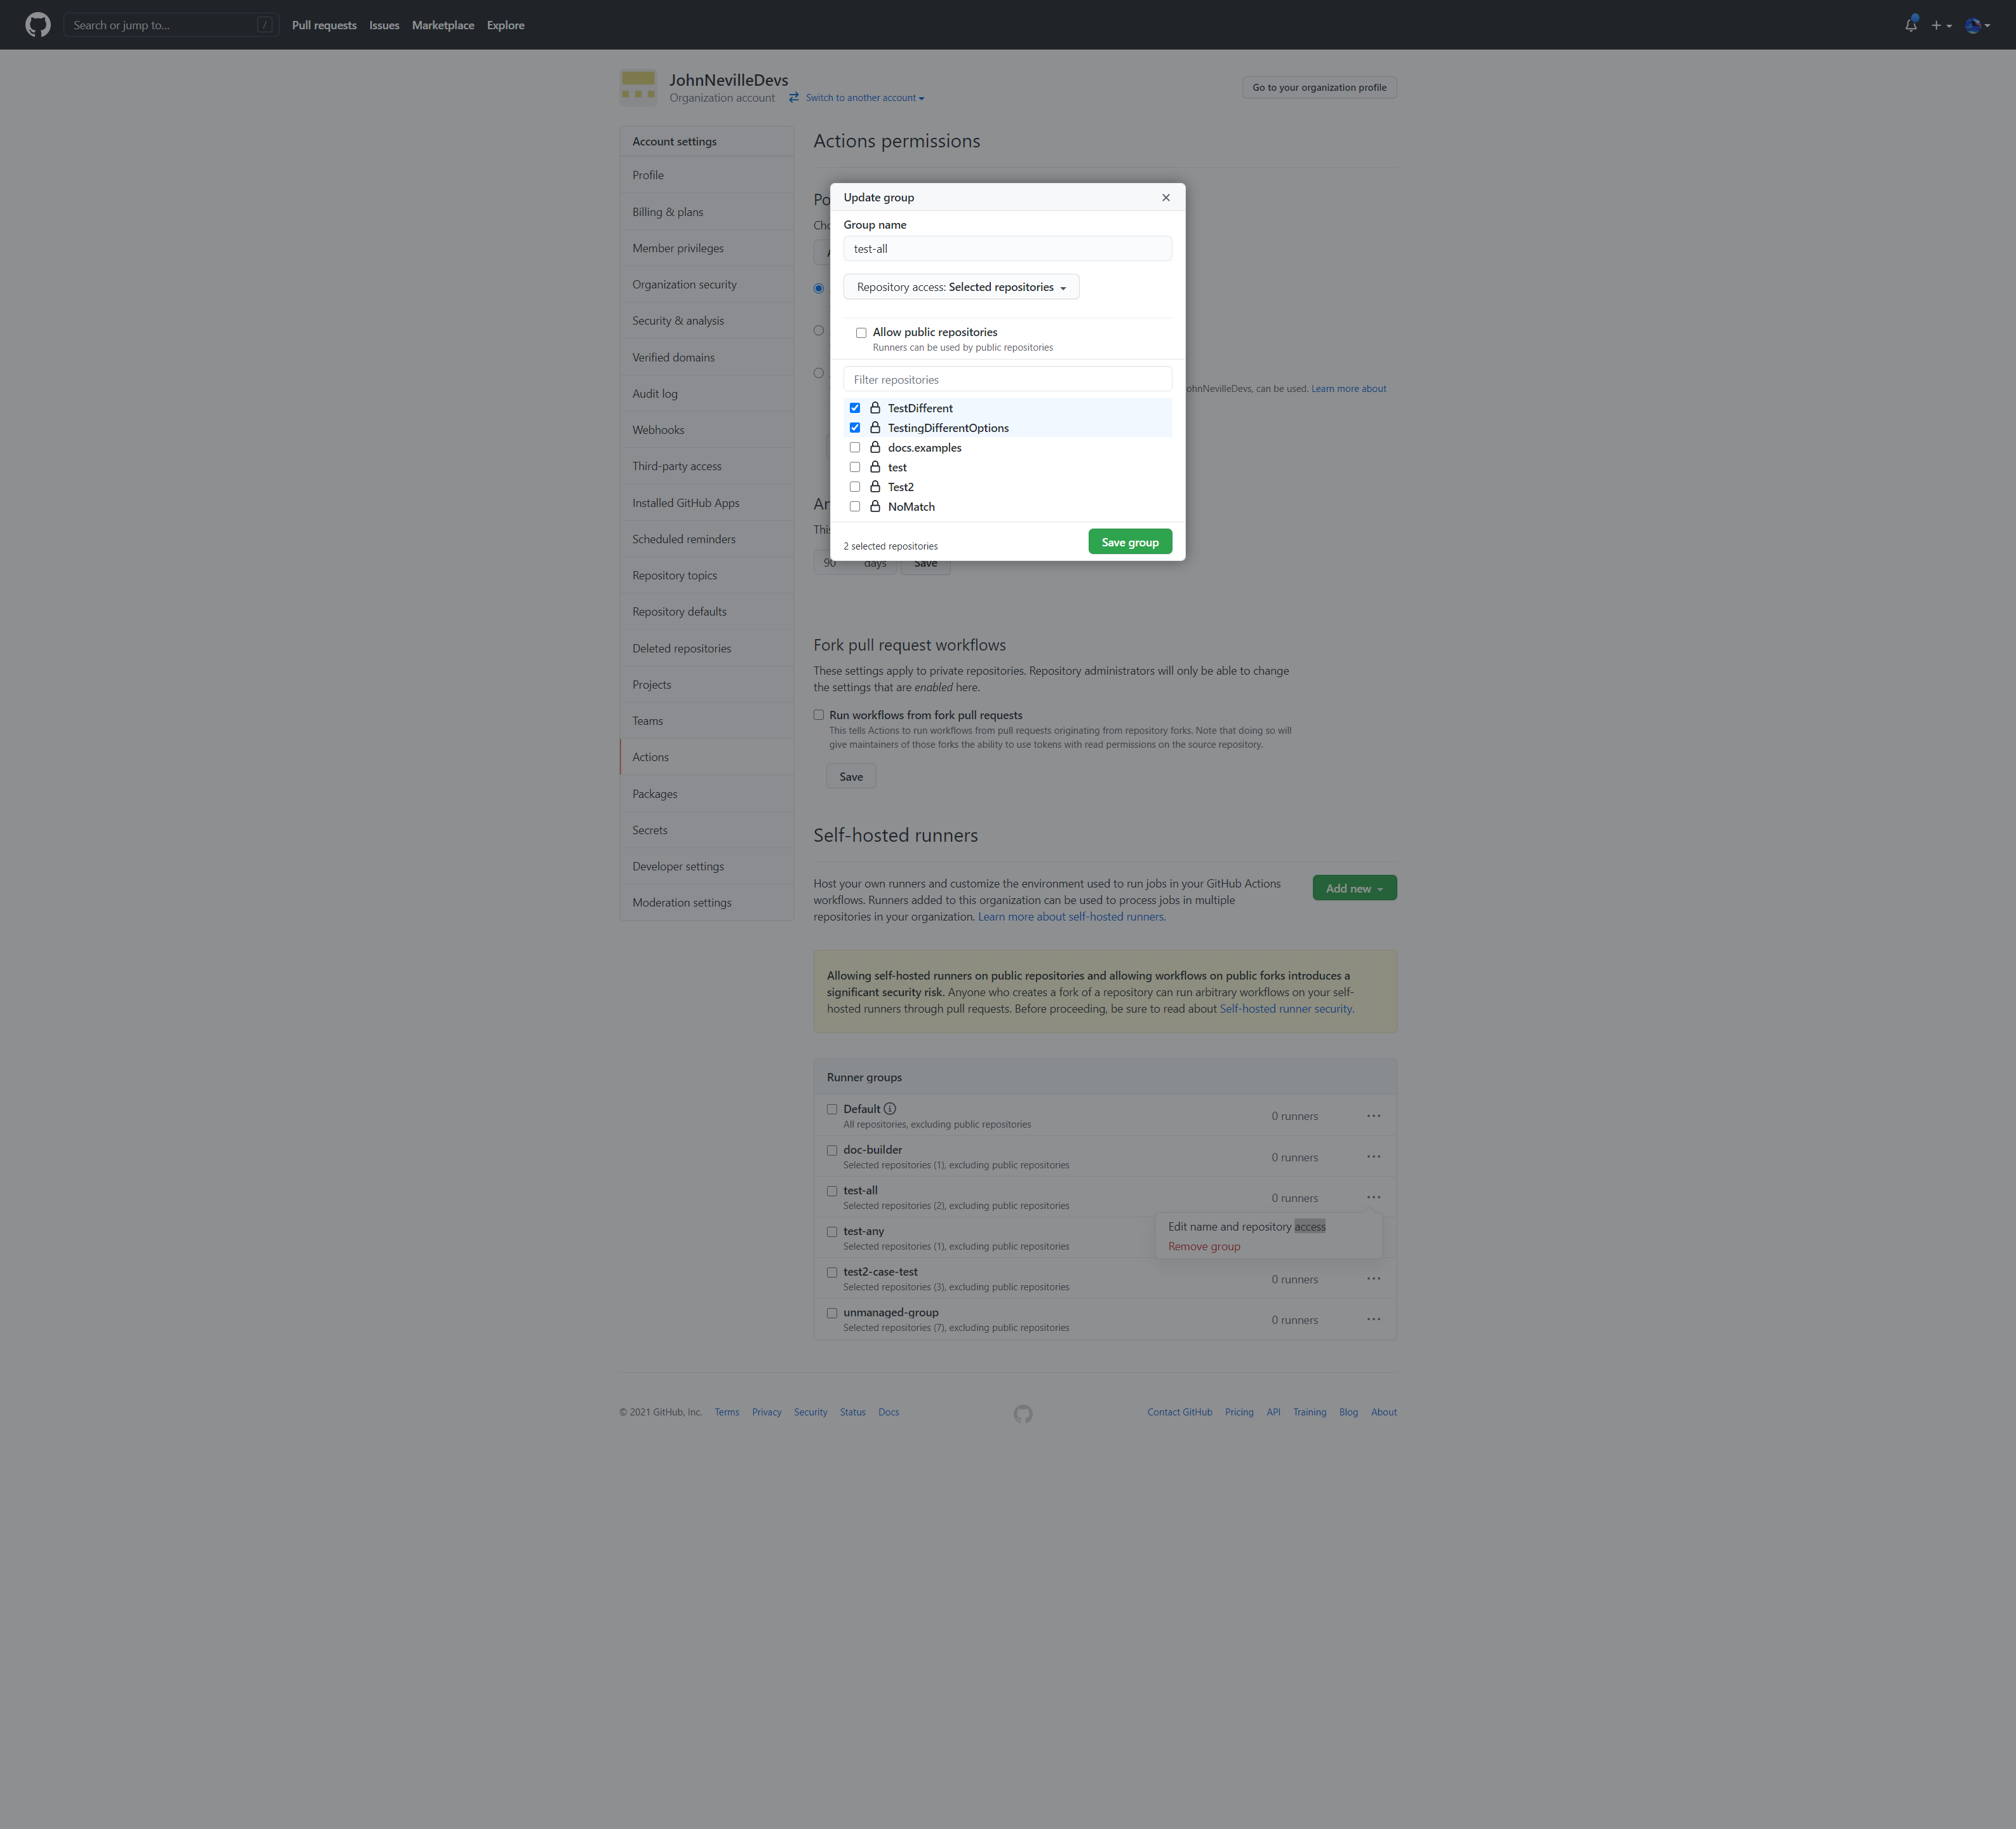The height and width of the screenshot is (1829, 2016).
Task: Click the test-all group ellipsis menu
Action: 1374,1197
